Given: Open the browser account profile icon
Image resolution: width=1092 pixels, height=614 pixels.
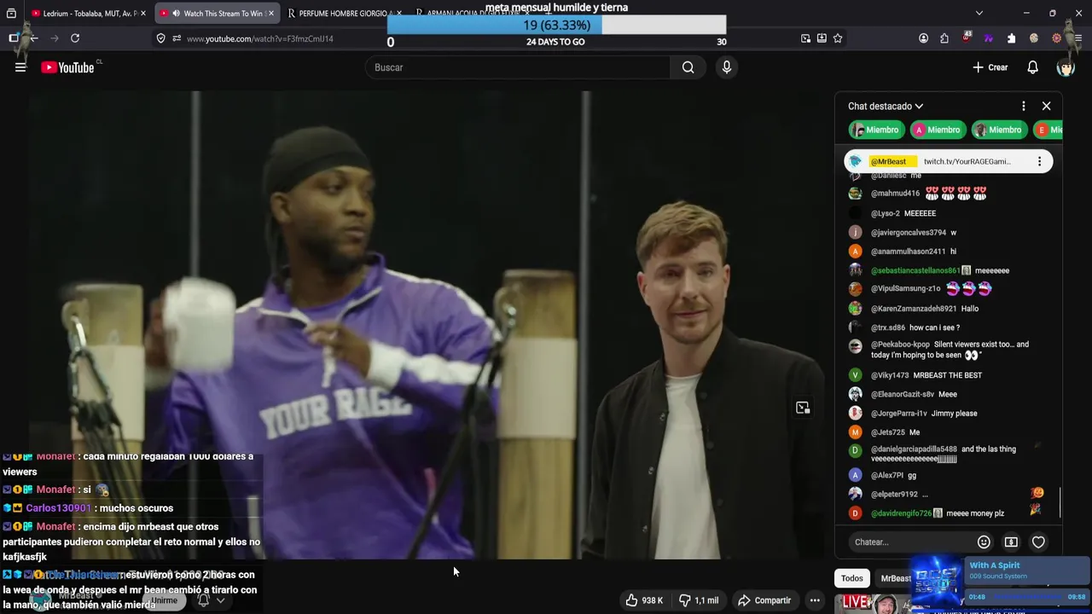Looking at the screenshot, I should coord(923,38).
